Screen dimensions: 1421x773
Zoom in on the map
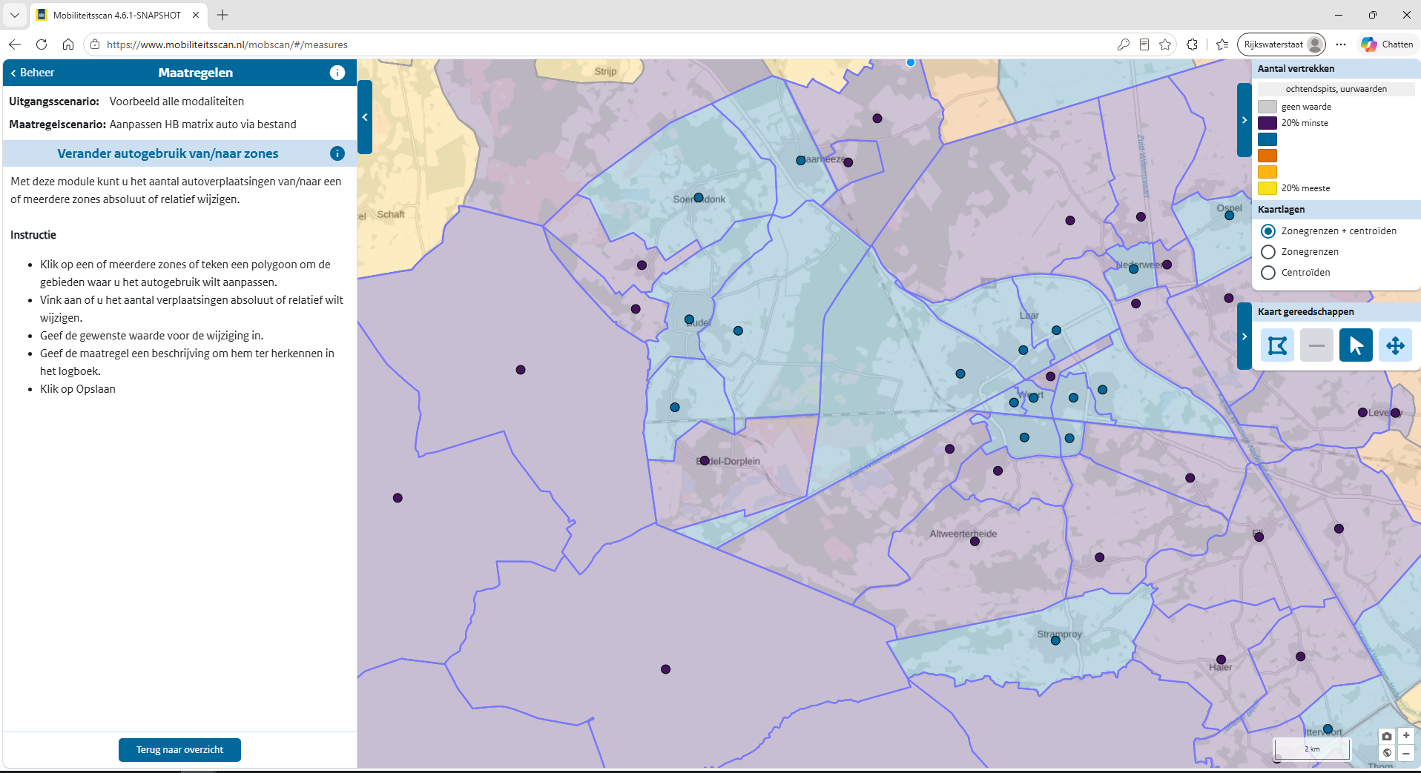pyautogui.click(x=1405, y=736)
